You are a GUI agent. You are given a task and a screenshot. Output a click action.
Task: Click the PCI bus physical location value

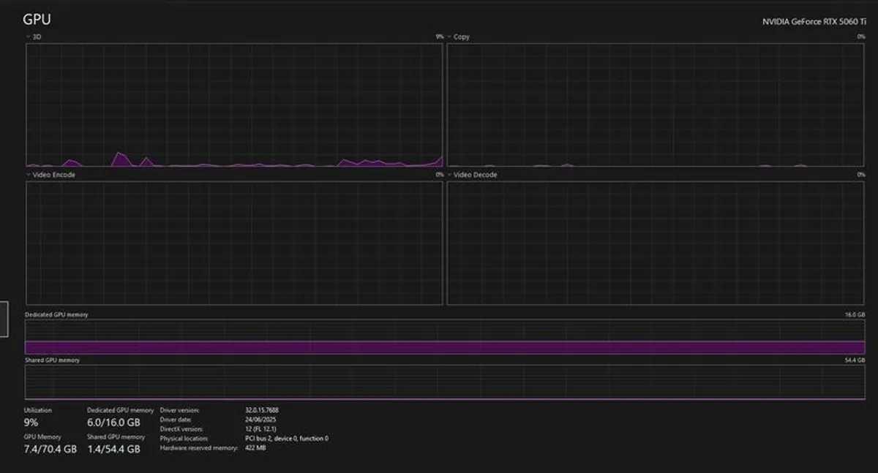click(286, 439)
